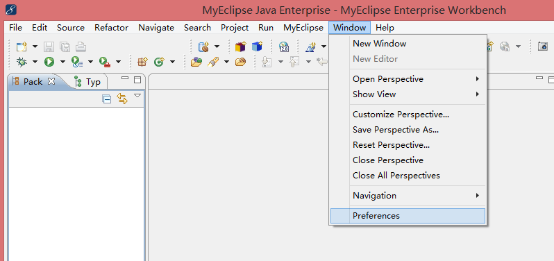Screen dimensions: 554x261
Task: Choose Reset Perspective... menu entry
Action: (408, 145)
